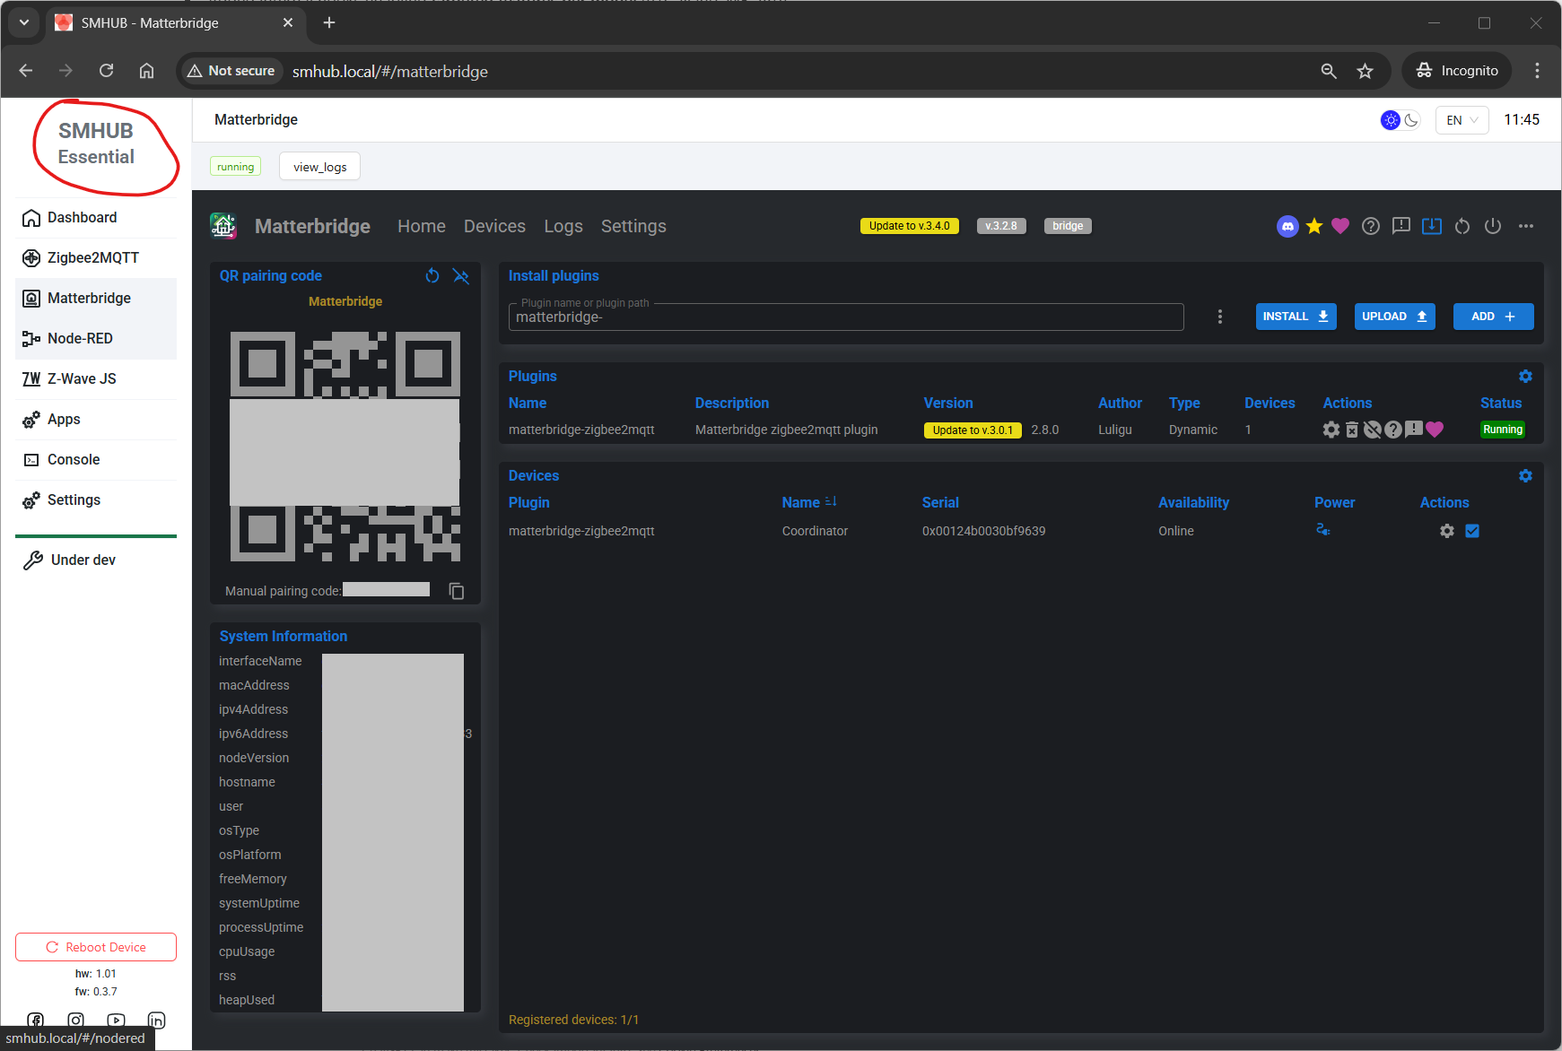Screen dimensions: 1562x1051
Task: Click the power shutdown icon
Action: [x=1493, y=227]
